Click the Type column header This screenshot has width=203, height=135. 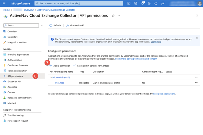[x=82, y=72]
